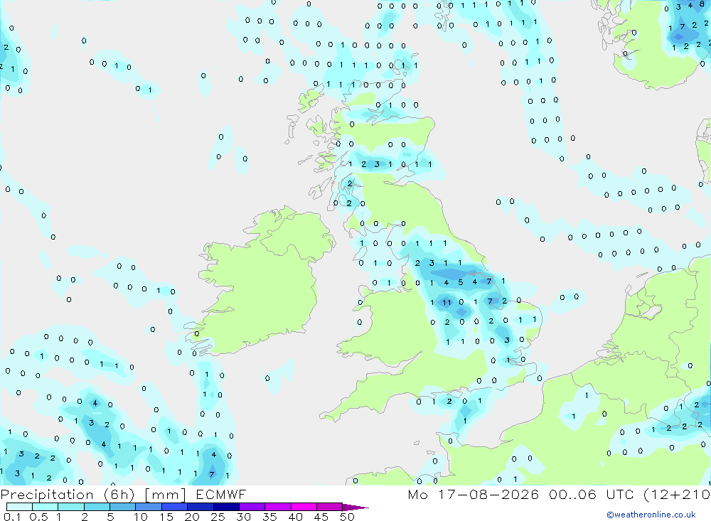The image size is (711, 521).
Task: Click the '00..06 UTC' time range text
Action: click(x=592, y=494)
